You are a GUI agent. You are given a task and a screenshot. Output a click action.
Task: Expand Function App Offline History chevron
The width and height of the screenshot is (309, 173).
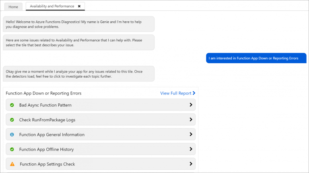pos(191,149)
